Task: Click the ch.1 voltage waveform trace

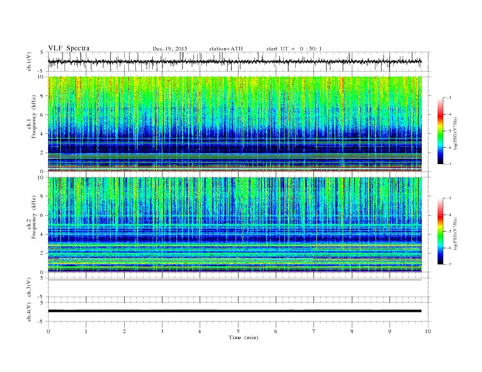Action: [x=234, y=61]
